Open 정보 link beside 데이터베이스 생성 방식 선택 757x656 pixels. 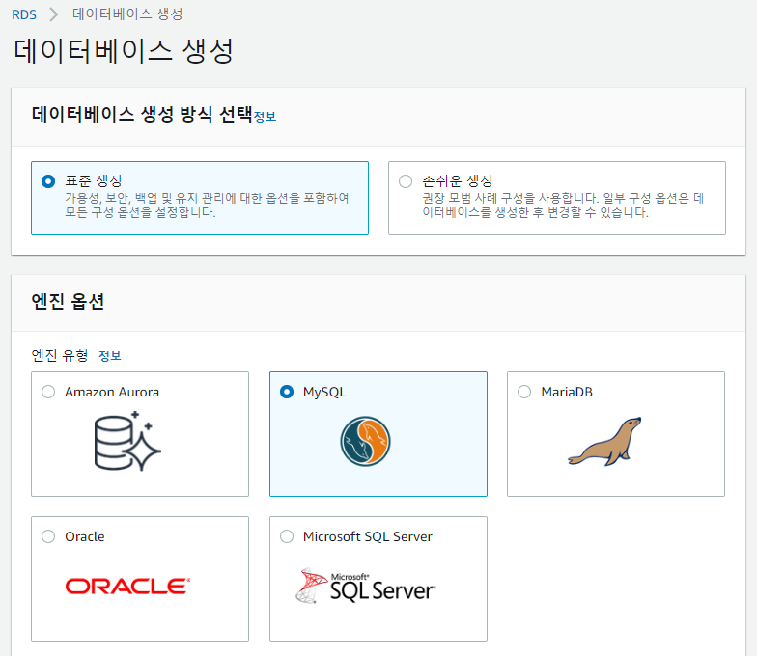(x=265, y=116)
